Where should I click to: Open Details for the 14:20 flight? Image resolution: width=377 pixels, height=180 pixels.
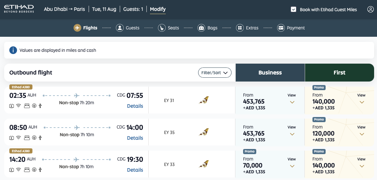point(135,170)
